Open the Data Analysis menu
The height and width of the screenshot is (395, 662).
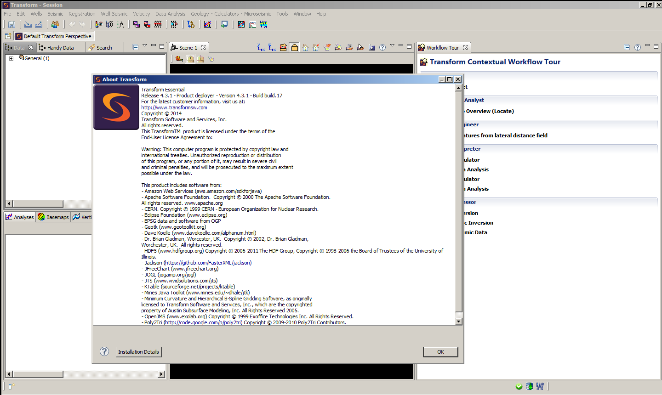pos(170,14)
